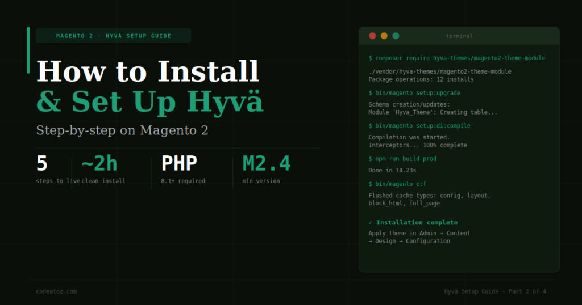
Task: Open the codeatoz.com footer link
Action: (56, 291)
